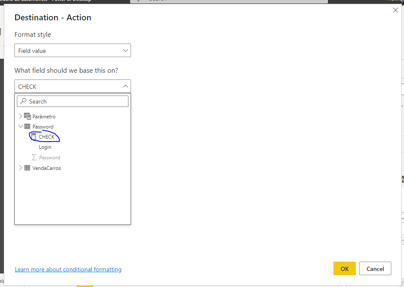Select the CHECK measure

46,137
